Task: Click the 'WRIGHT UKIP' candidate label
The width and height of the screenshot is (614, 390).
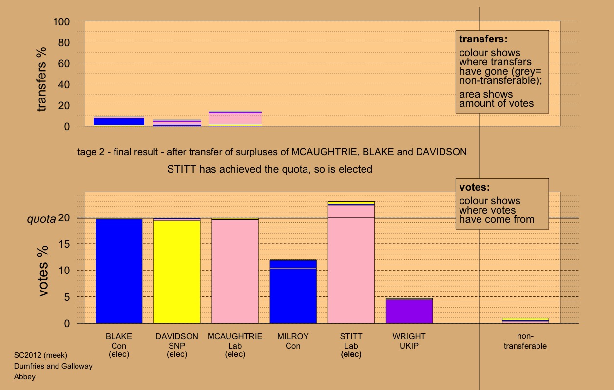Action: pos(409,341)
